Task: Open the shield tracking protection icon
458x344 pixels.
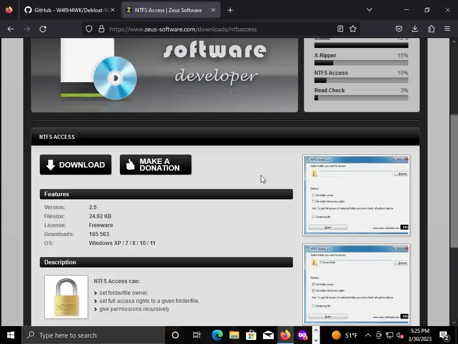Action: [89, 29]
